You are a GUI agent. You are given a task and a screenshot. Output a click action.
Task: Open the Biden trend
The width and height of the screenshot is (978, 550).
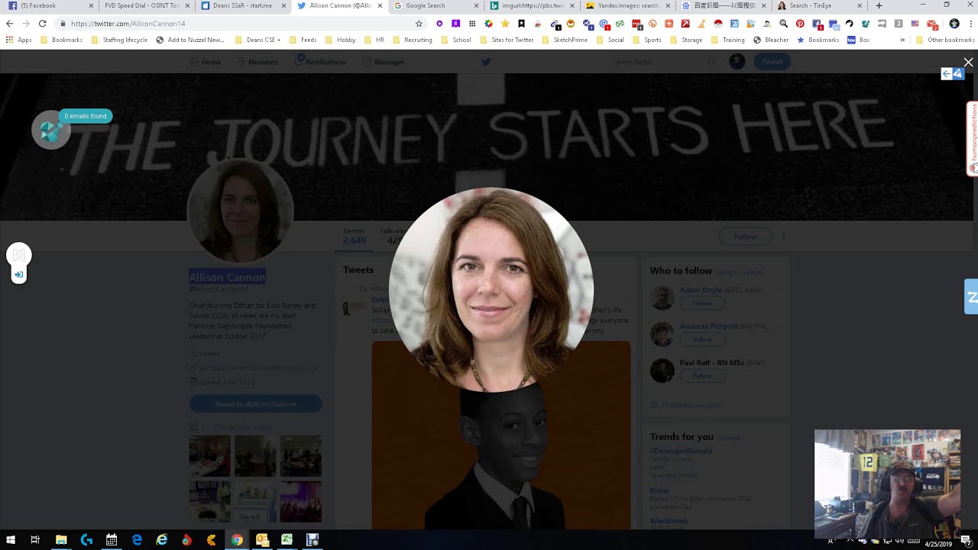coord(659,490)
